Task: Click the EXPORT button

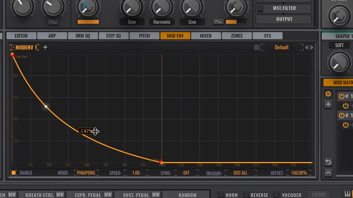Action: pos(319,195)
